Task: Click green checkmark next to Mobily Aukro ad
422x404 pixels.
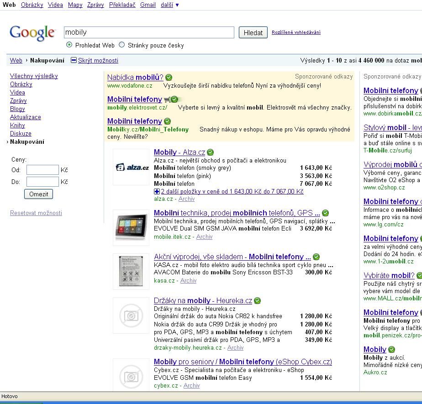Action: pyautogui.click(x=391, y=350)
